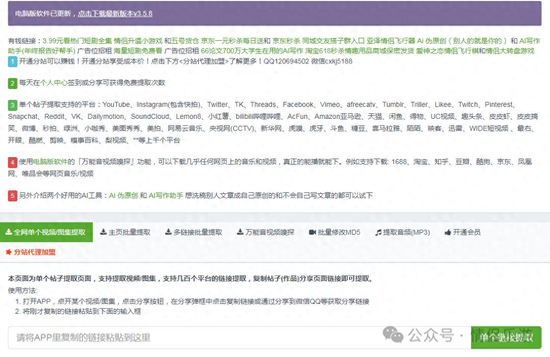
Task: Open the 开通会员 tab
Action: (x=462, y=232)
